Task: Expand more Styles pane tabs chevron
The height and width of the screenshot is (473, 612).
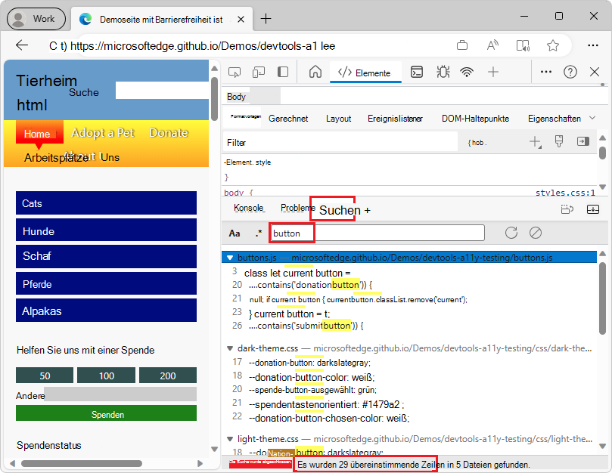Action: (592, 118)
